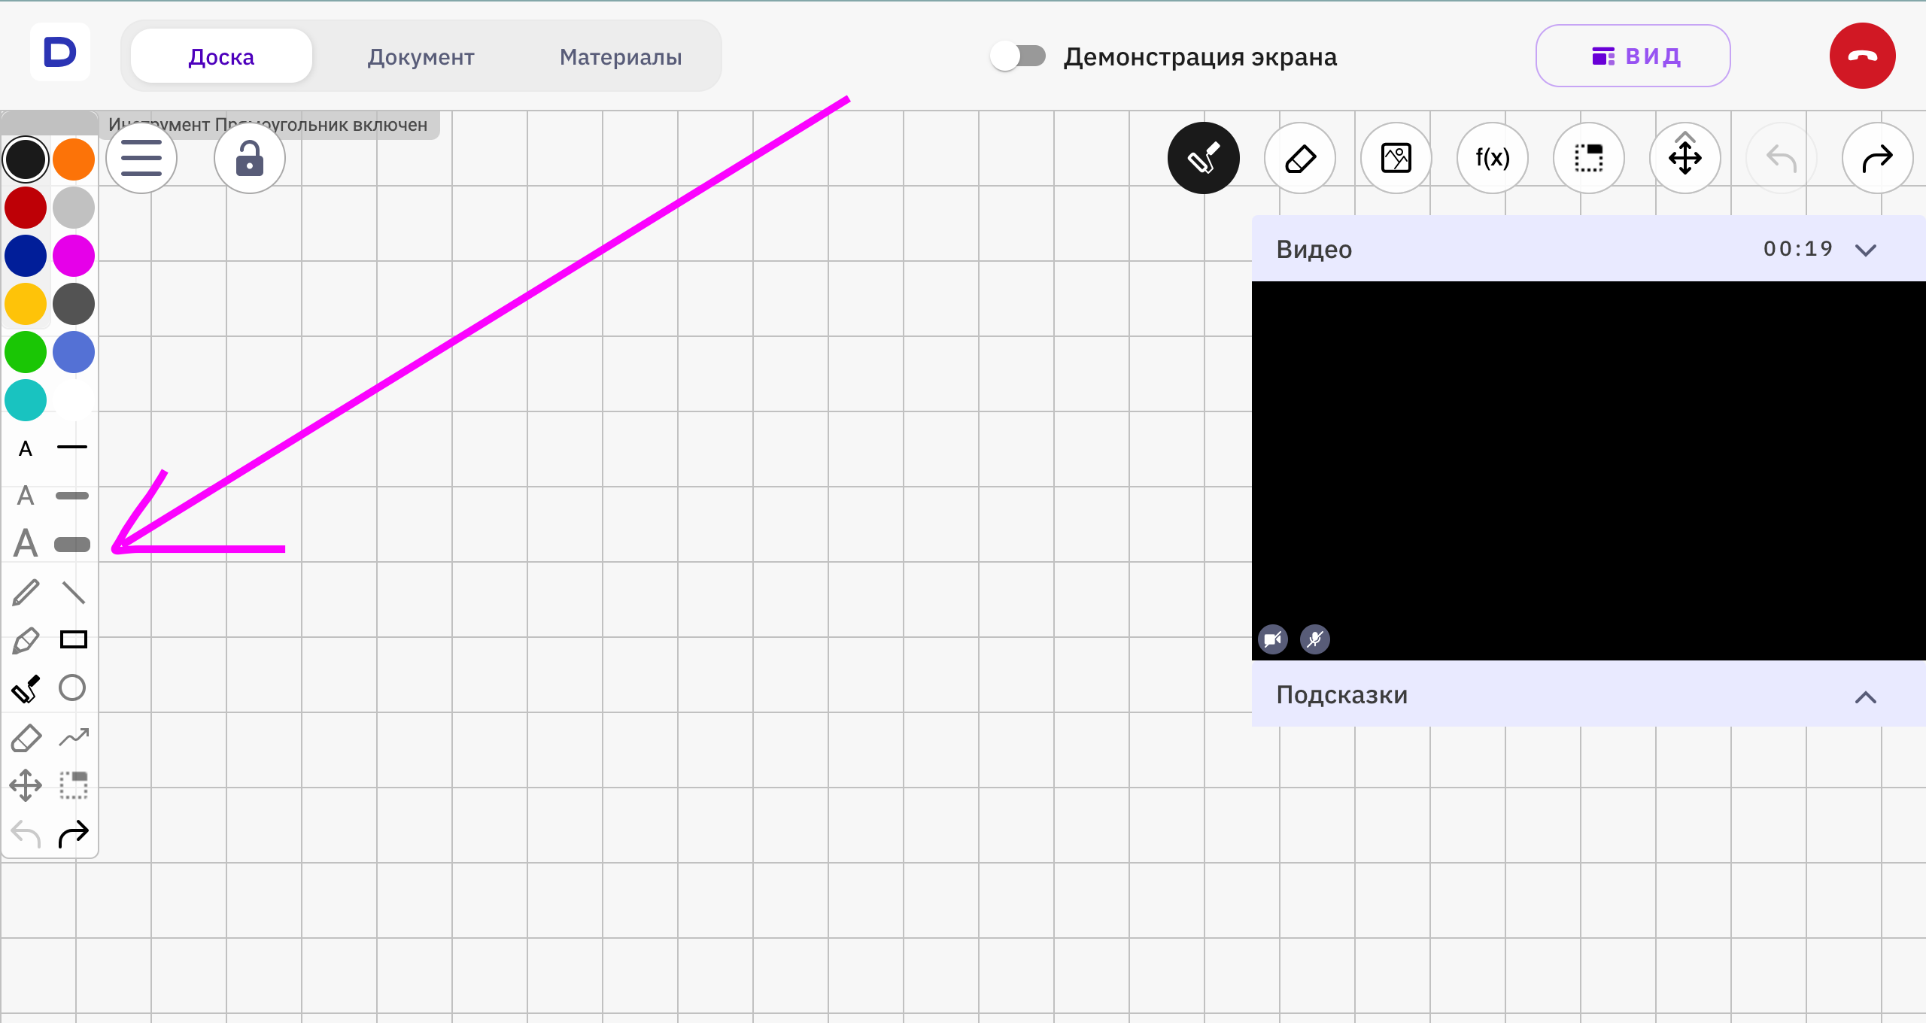Pick the yellow color swatch
Screen dimensions: 1926x1023
tap(26, 304)
